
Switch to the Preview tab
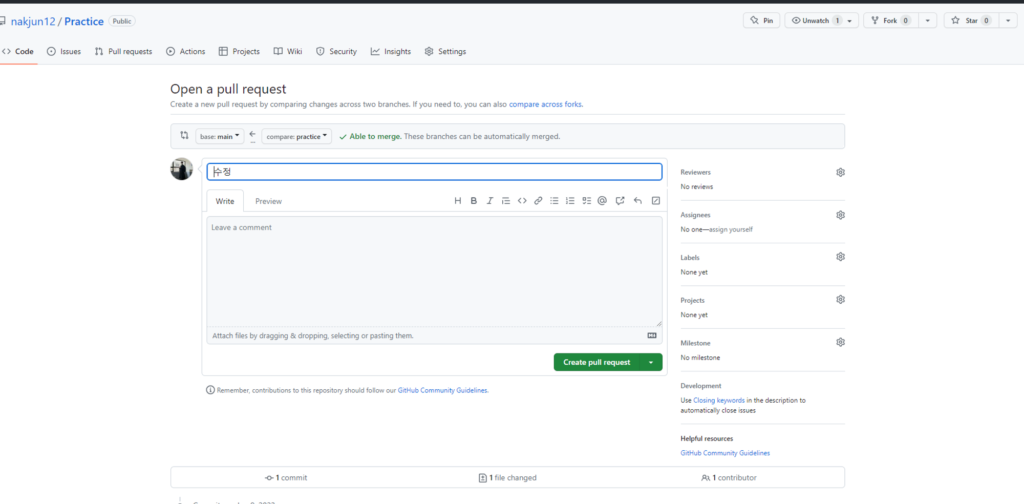pos(268,201)
